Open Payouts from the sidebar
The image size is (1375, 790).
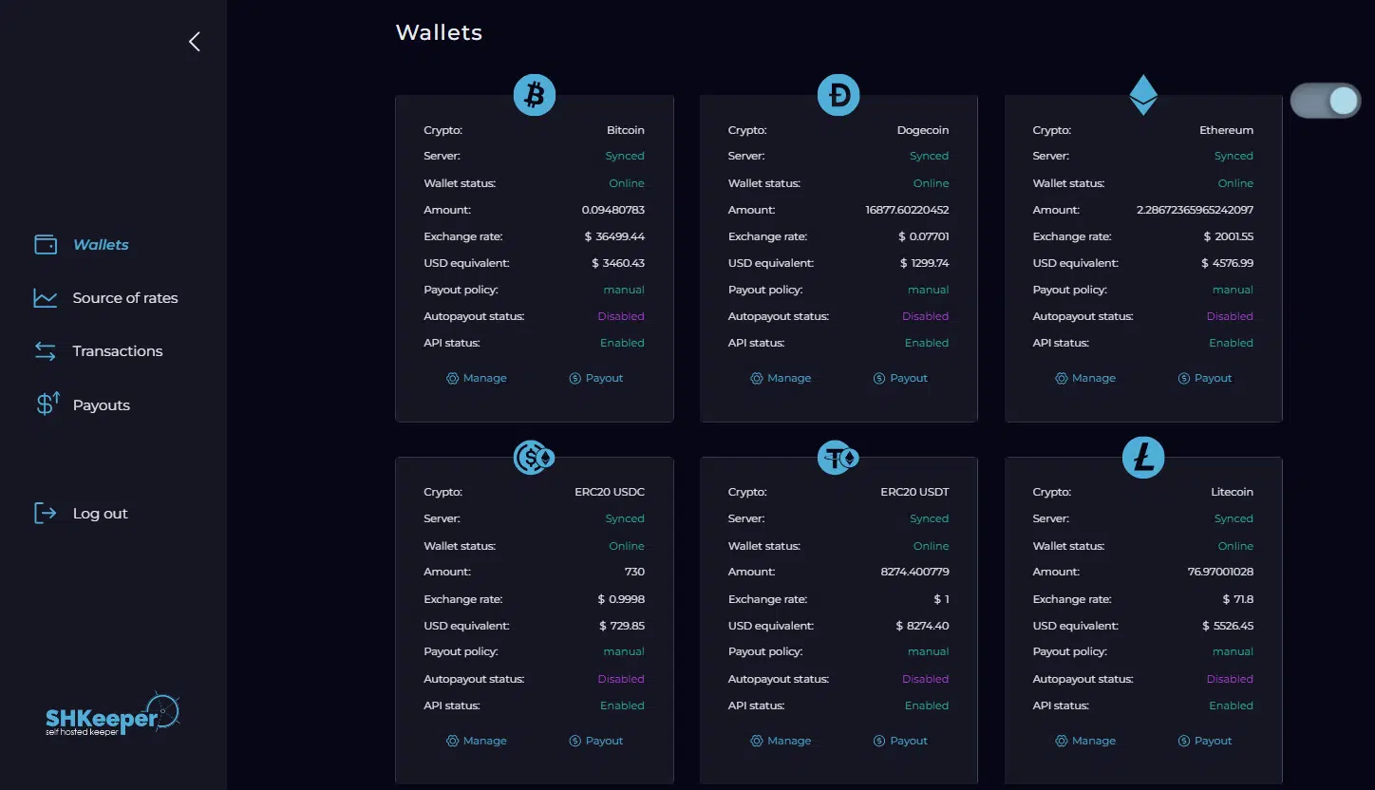pyautogui.click(x=101, y=404)
